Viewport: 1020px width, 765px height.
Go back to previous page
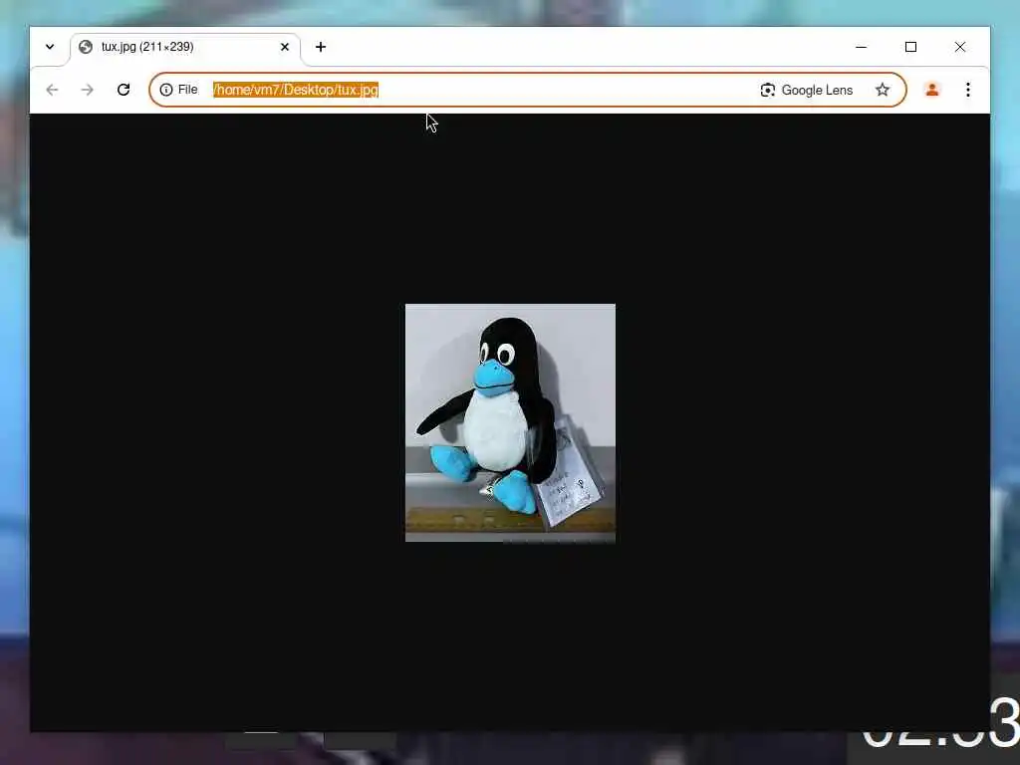point(52,90)
